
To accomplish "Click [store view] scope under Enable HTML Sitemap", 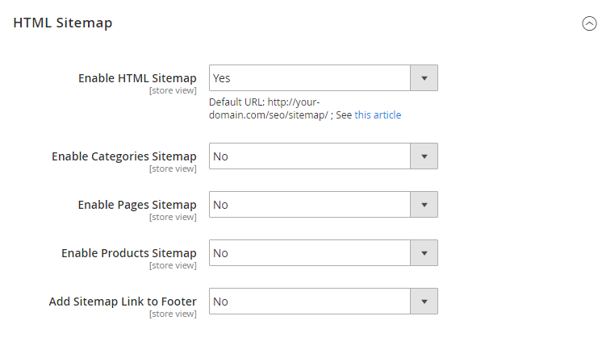I will pos(173,90).
